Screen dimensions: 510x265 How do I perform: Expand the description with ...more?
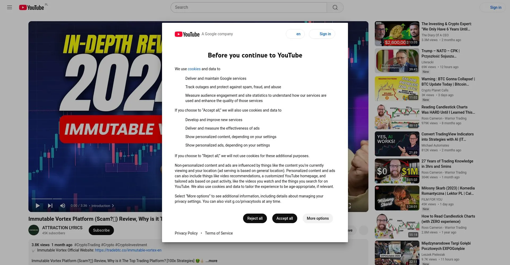211,261
